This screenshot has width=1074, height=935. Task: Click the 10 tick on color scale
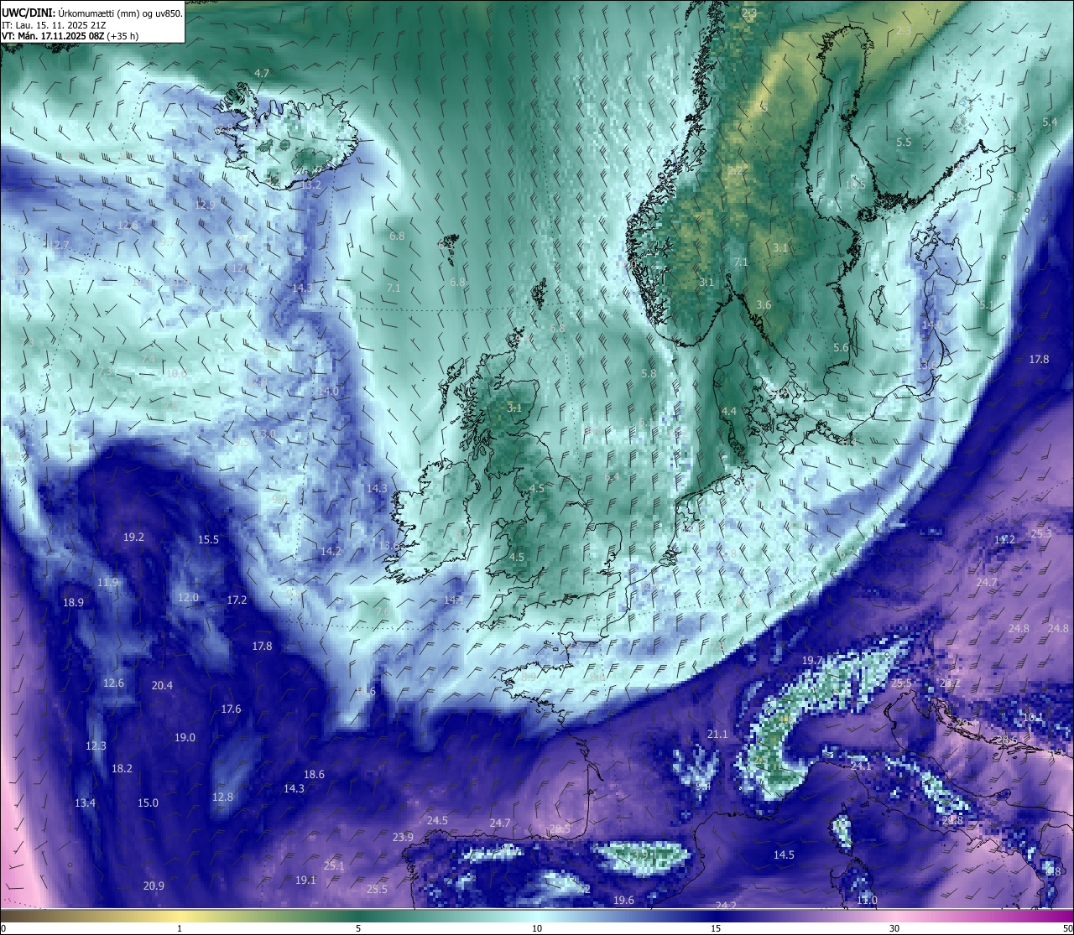click(x=537, y=928)
